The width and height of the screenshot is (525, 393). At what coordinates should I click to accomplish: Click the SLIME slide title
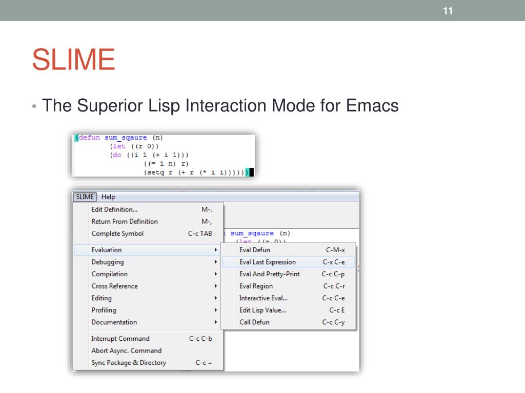[74, 59]
